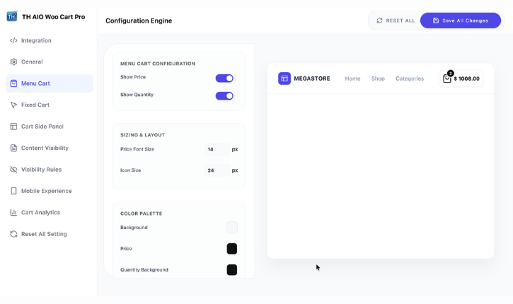513x304 pixels.
Task: Turn off the Show Quantity toggle
Action: 224,96
